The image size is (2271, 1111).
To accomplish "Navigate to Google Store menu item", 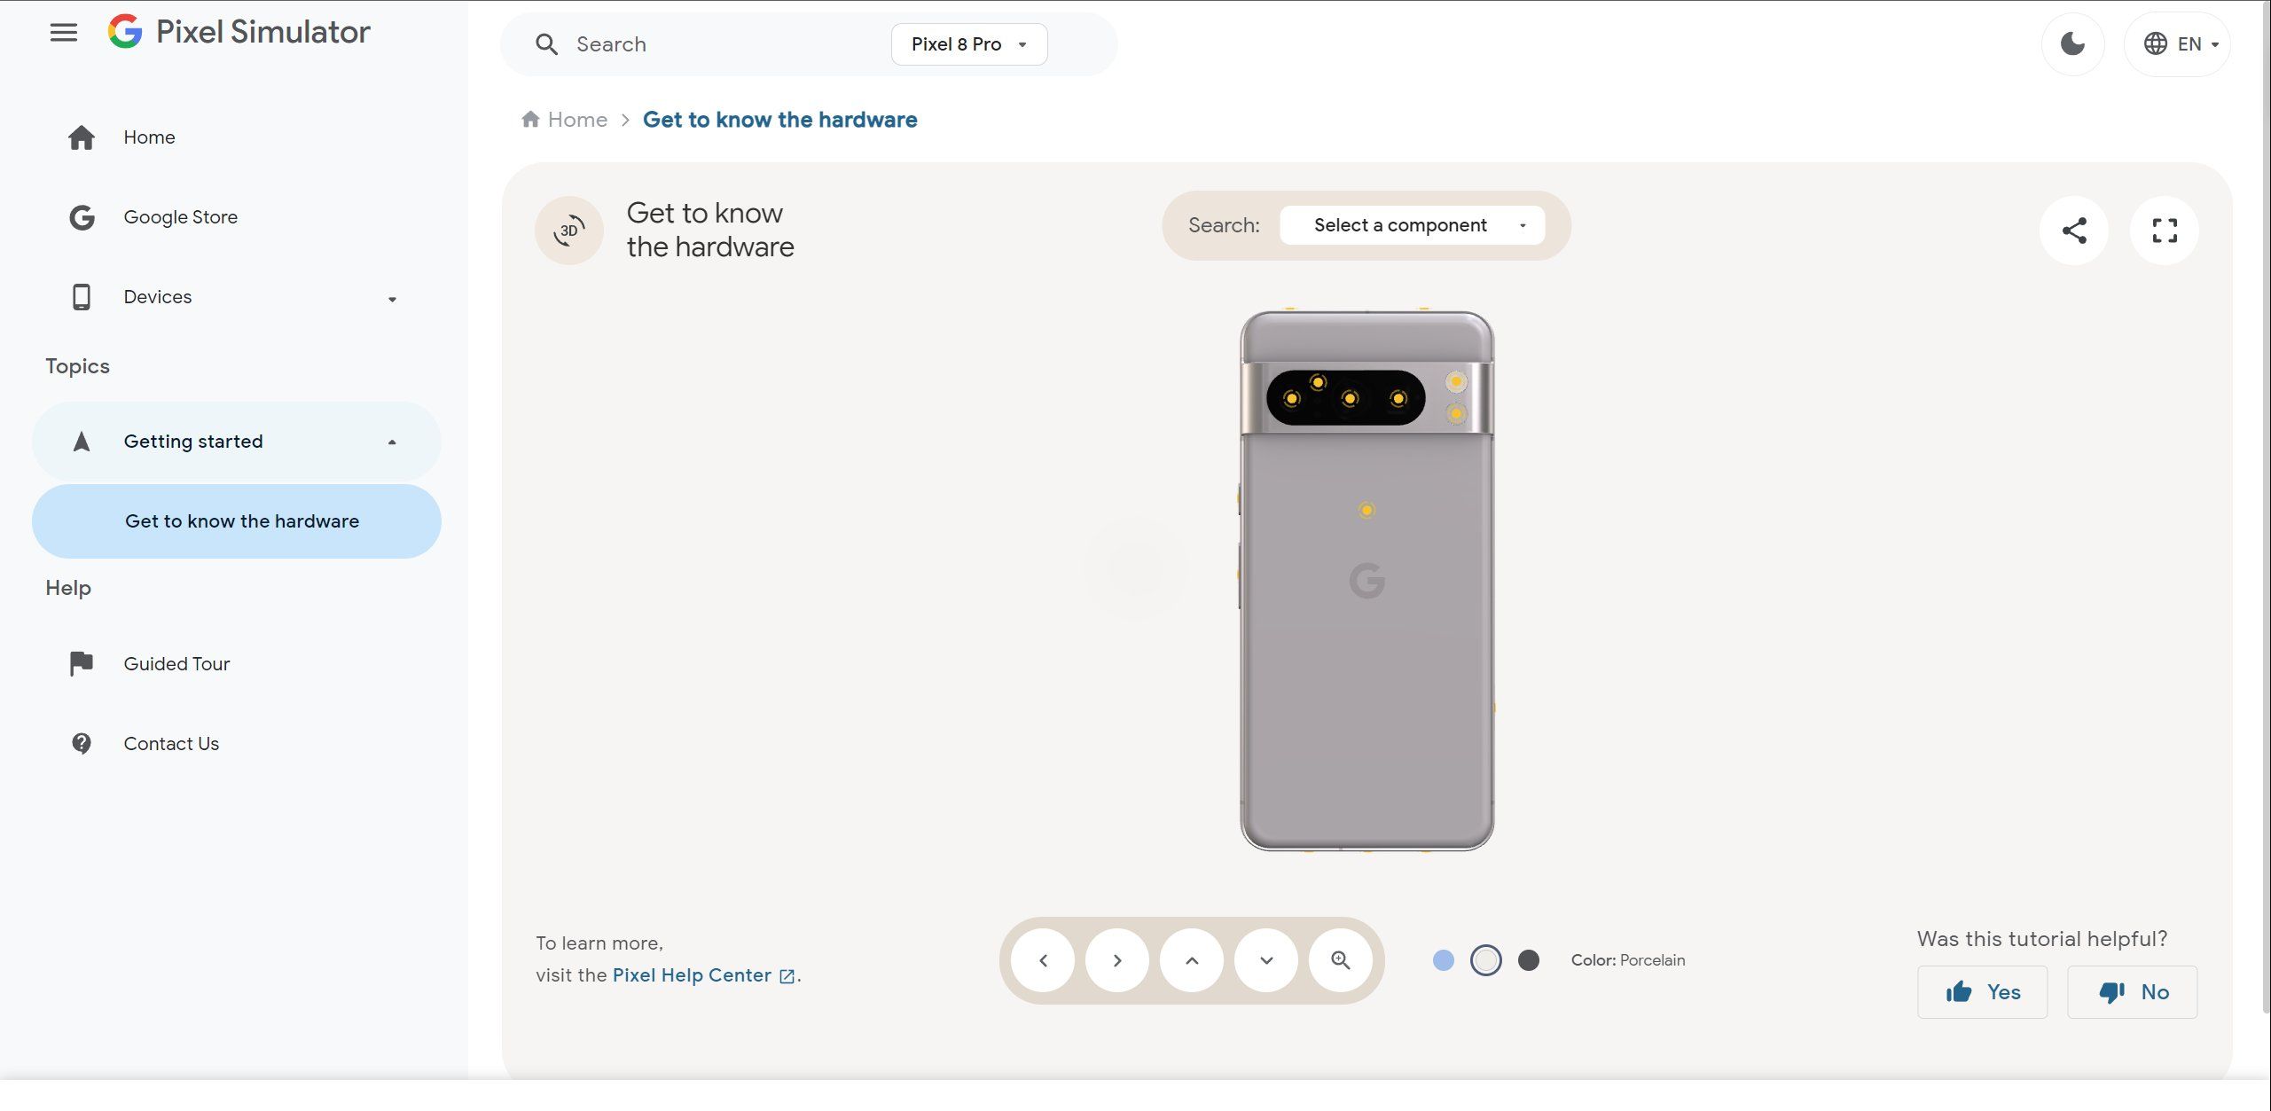I will [x=180, y=219].
